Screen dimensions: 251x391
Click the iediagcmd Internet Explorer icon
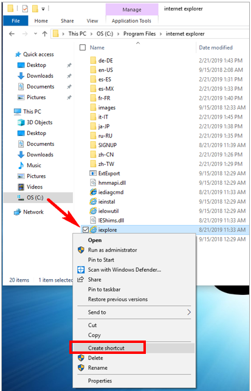[x=93, y=192]
